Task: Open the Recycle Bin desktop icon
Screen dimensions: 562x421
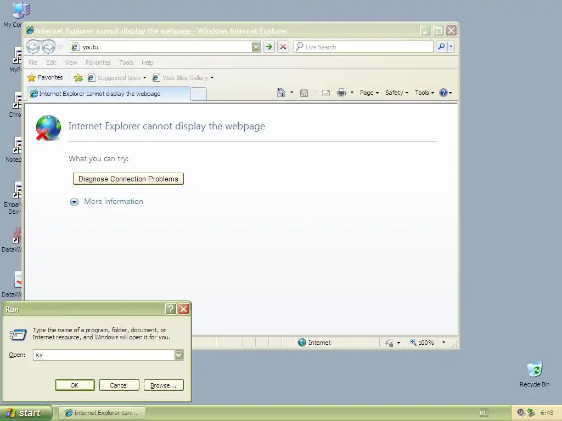Action: tap(535, 374)
